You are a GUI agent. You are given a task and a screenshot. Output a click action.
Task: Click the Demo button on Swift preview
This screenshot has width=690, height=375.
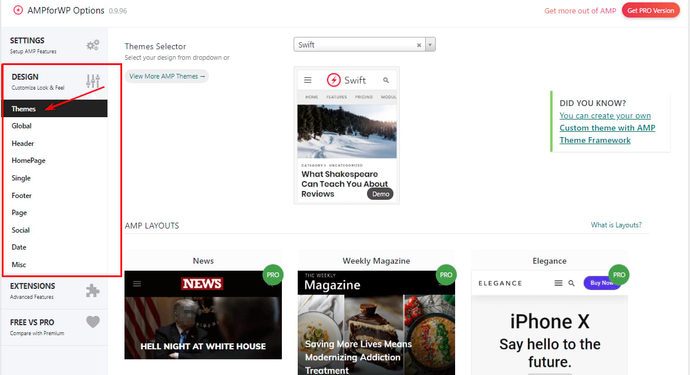[381, 194]
